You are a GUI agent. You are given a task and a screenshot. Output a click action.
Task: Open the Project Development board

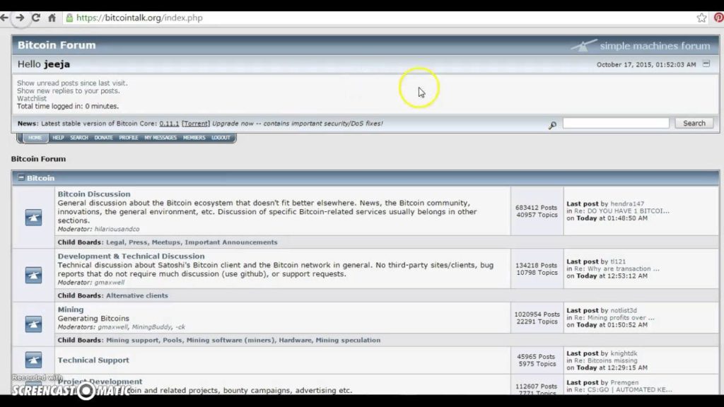point(100,382)
